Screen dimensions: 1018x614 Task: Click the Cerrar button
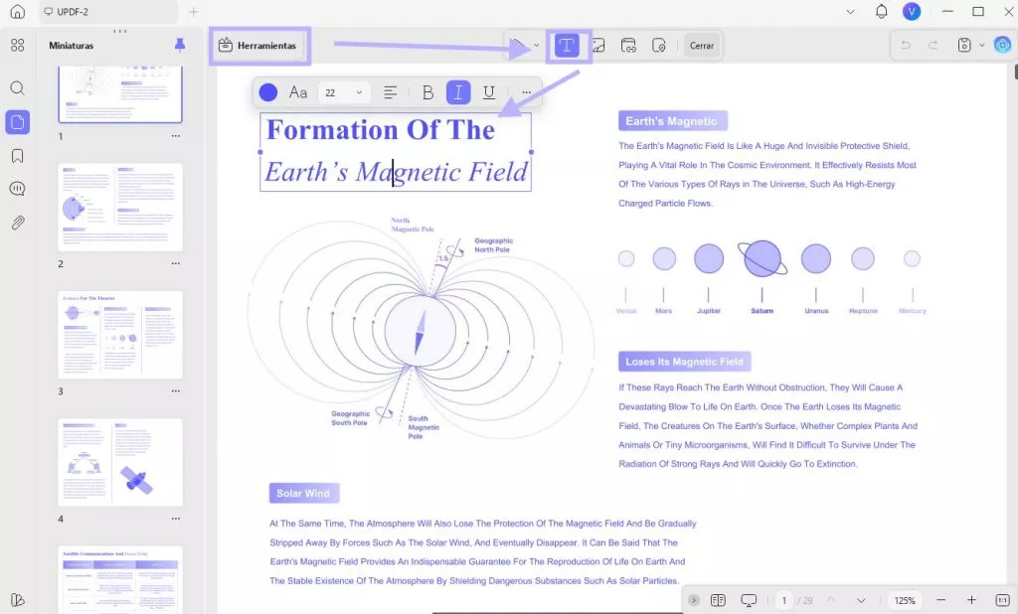tap(702, 46)
